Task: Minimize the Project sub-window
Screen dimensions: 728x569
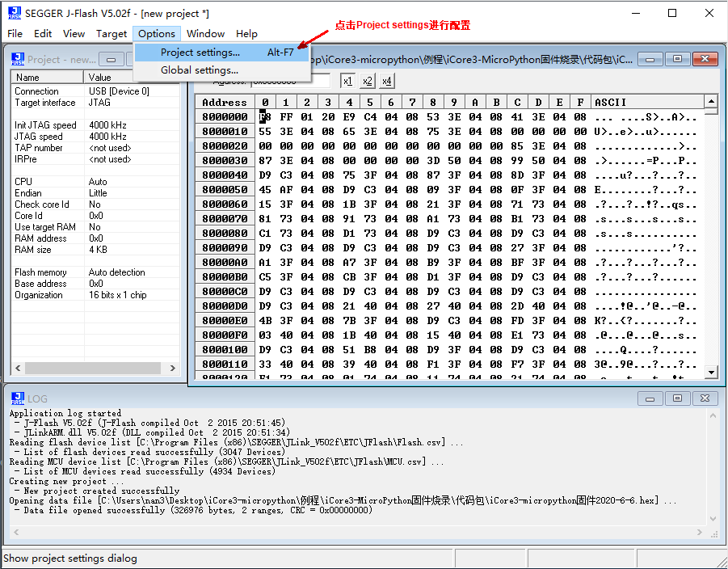Action: click(x=114, y=59)
